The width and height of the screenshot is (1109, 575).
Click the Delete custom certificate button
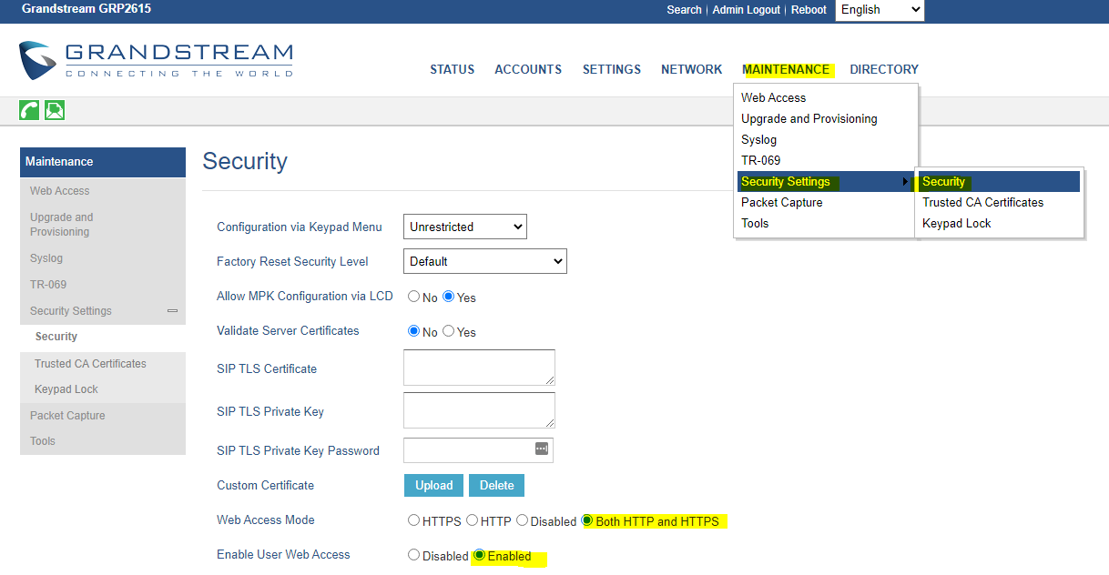(x=496, y=485)
